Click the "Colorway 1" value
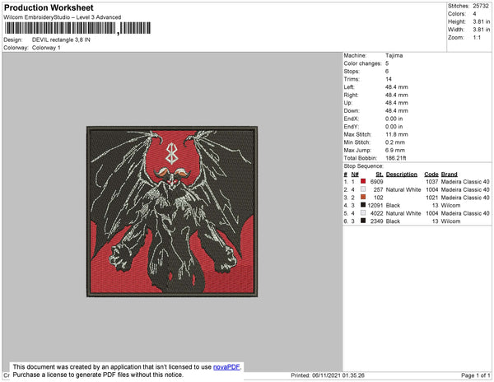 tap(46, 48)
